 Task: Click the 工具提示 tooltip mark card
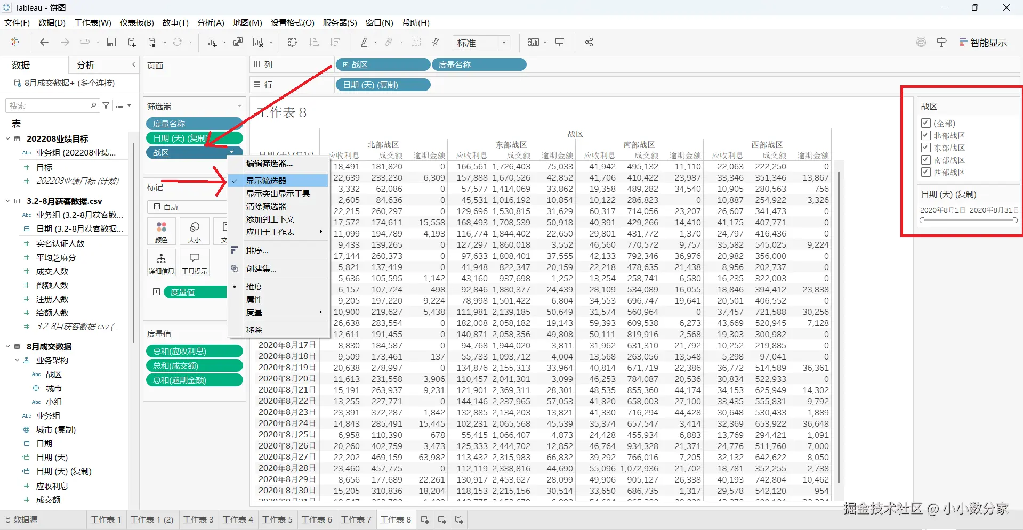point(195,263)
